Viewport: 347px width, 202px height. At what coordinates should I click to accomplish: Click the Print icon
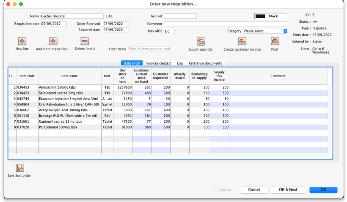(x=275, y=41)
